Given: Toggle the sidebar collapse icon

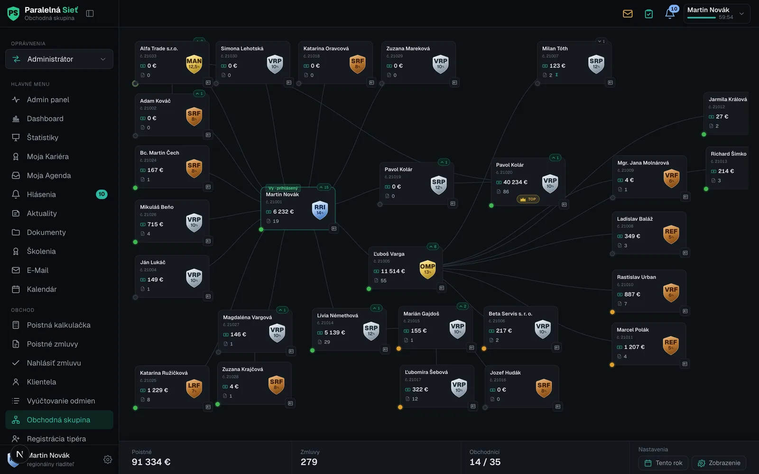Looking at the screenshot, I should (90, 13).
